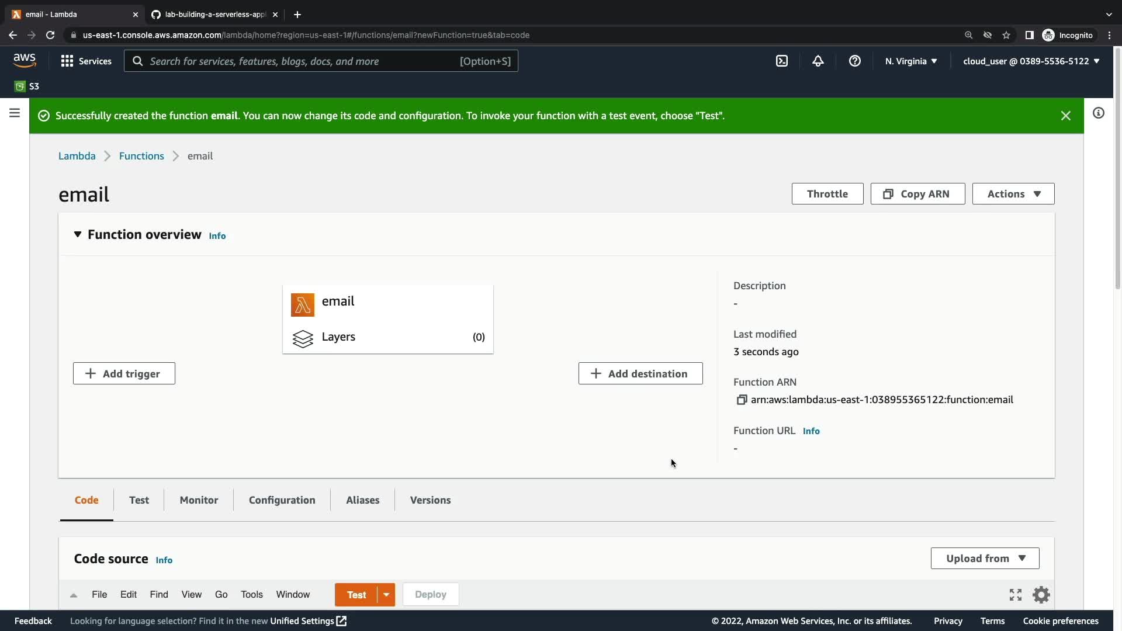Click the notifications bell icon
The height and width of the screenshot is (631, 1122).
pos(818,61)
